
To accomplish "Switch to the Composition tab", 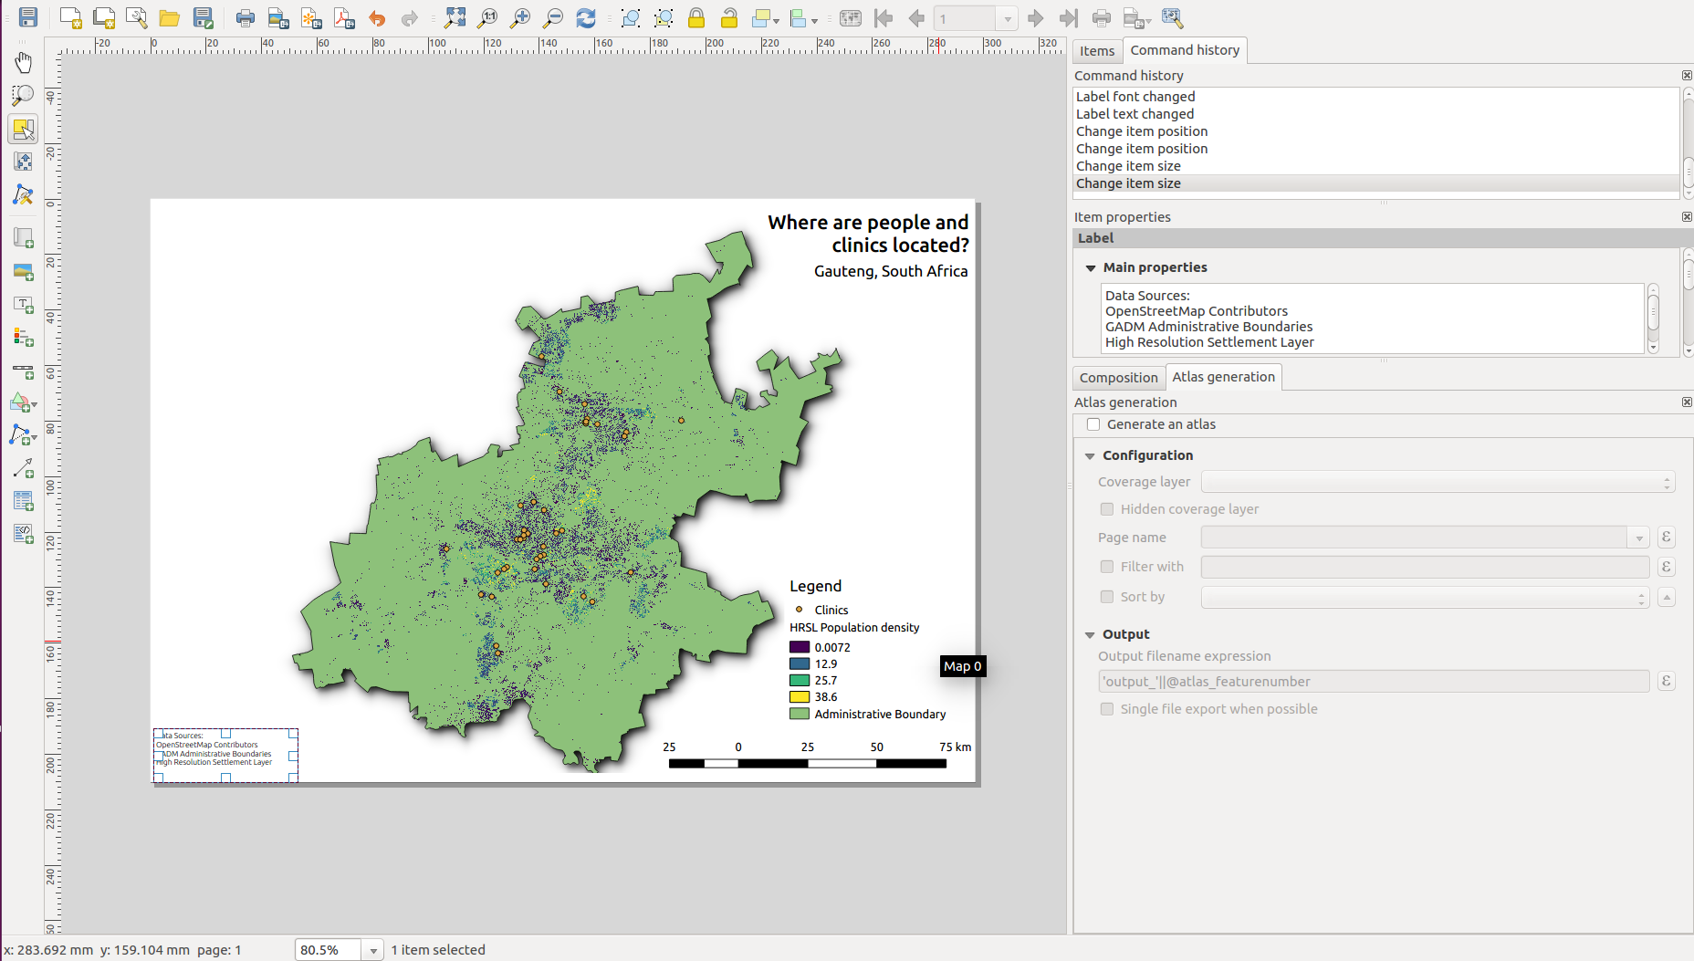I will [x=1119, y=378].
